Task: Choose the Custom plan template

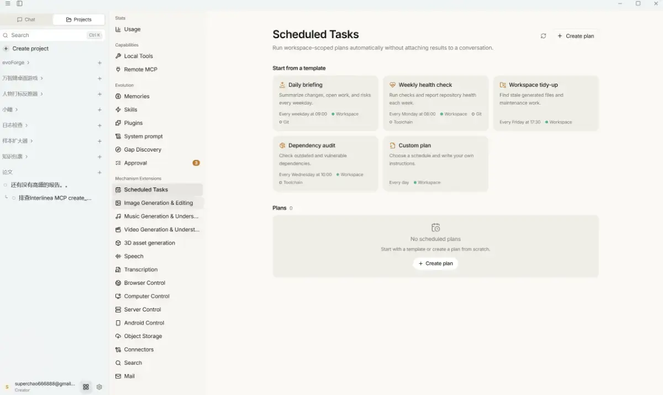Action: (x=435, y=164)
